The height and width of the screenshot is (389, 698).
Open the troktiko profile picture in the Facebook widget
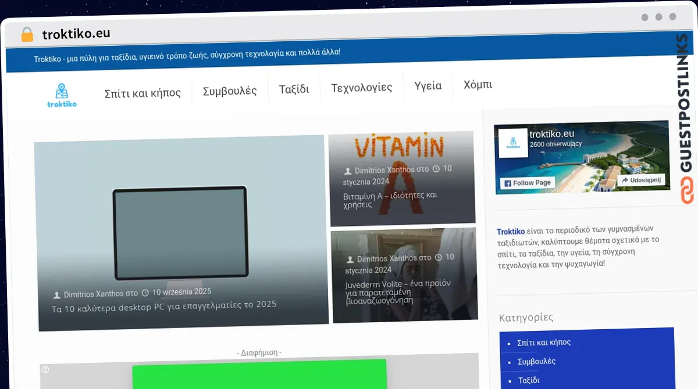512,143
